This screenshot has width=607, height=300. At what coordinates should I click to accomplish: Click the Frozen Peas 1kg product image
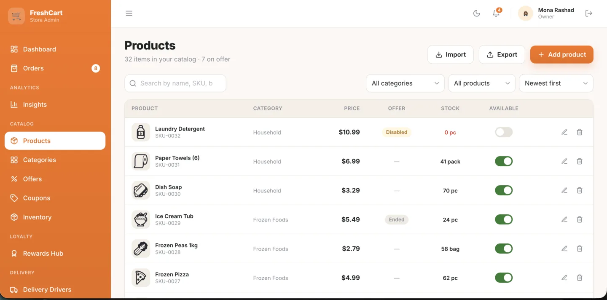[x=141, y=249]
